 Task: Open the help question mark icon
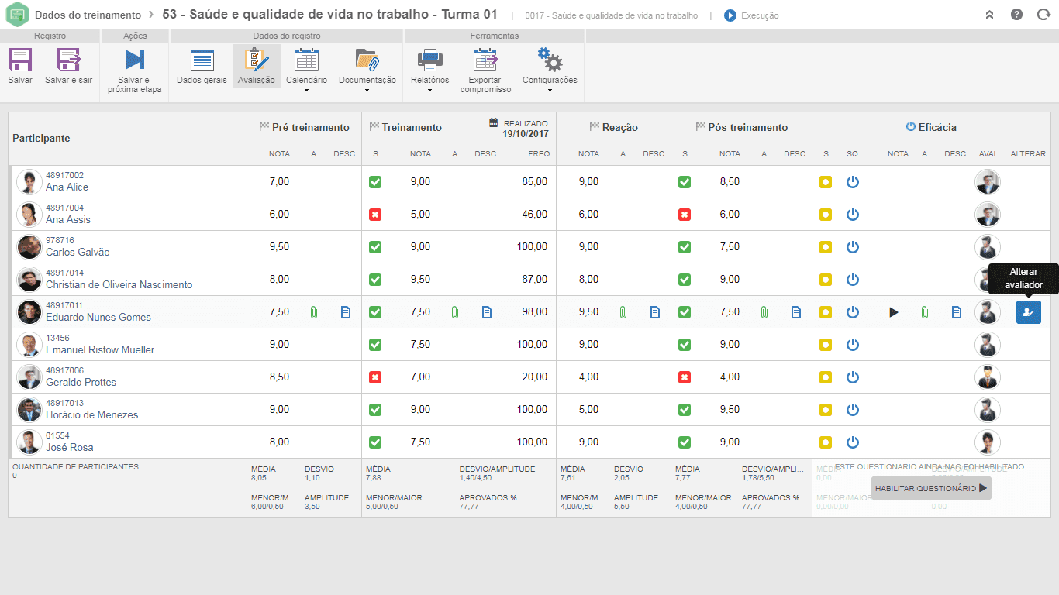pyautogui.click(x=1016, y=15)
